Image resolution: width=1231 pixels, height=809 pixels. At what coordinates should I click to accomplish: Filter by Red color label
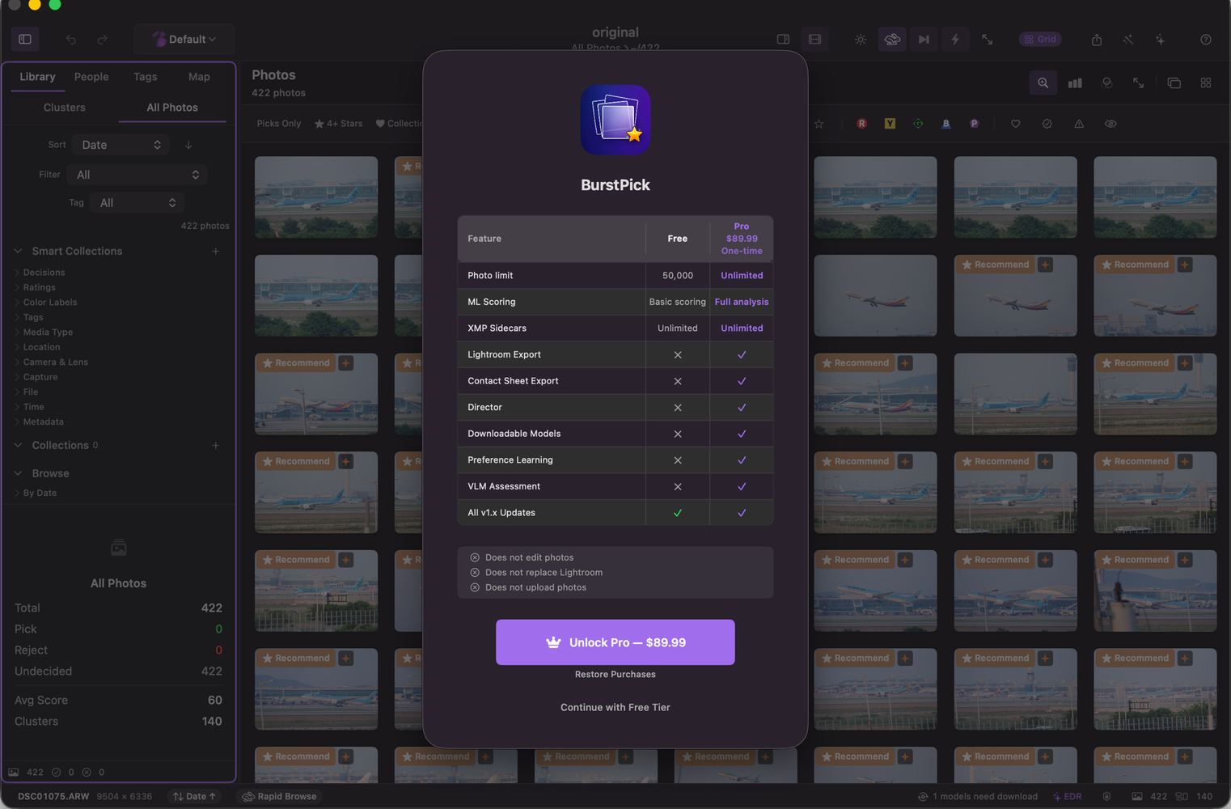click(x=862, y=124)
